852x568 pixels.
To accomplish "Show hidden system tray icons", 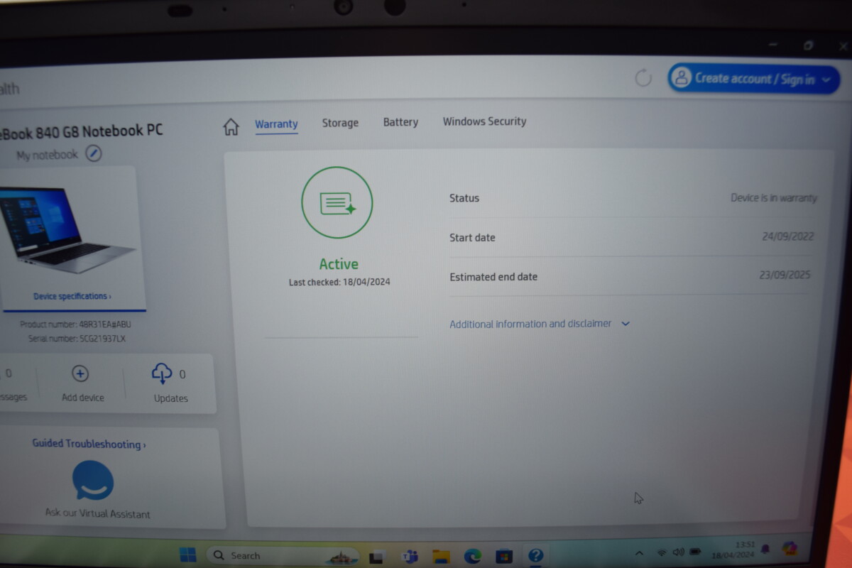I will (x=639, y=553).
